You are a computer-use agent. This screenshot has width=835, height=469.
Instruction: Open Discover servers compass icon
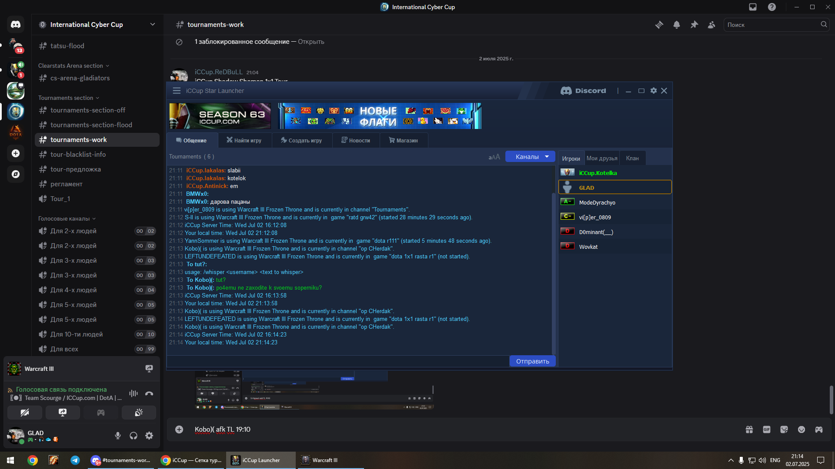(16, 174)
